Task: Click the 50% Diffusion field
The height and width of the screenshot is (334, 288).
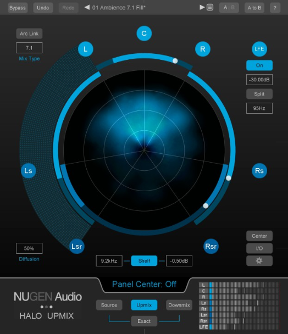Action: coord(29,248)
